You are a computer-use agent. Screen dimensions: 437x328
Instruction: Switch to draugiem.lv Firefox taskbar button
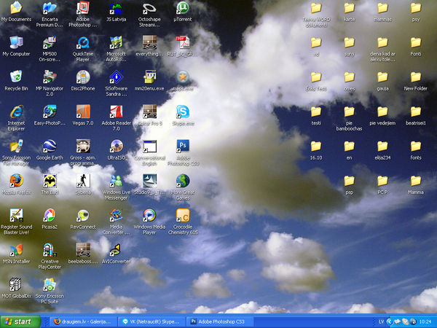tap(83, 321)
